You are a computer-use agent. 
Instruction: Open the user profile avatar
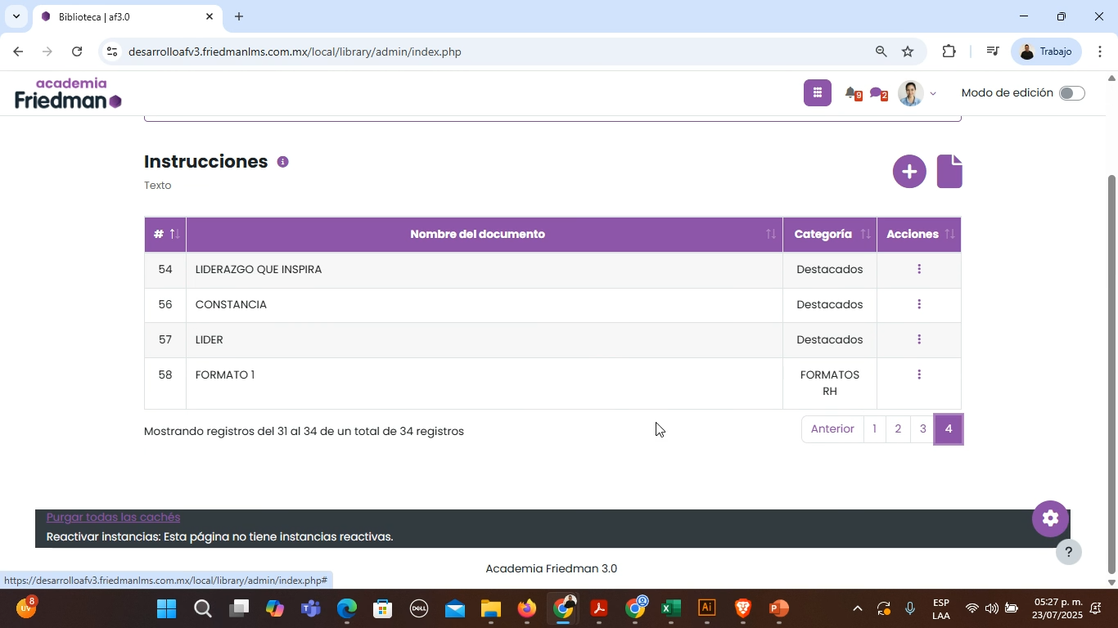[x=910, y=93]
